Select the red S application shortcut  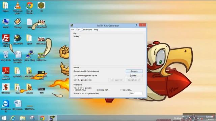(6, 88)
